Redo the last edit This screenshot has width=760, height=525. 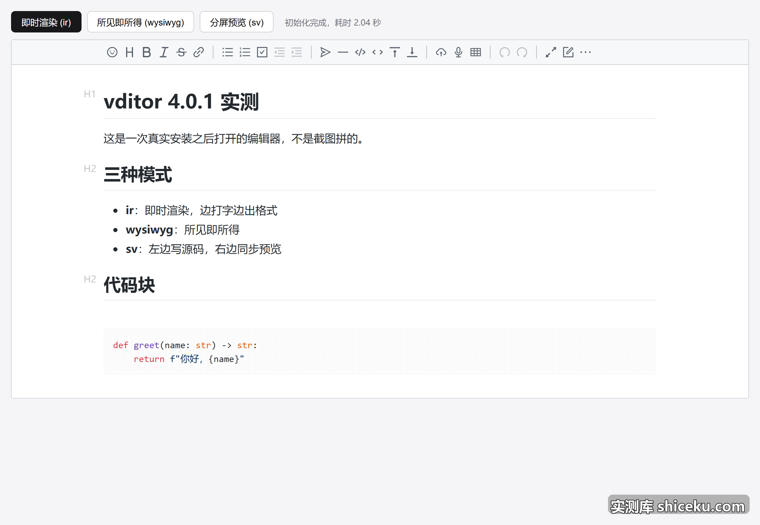pyautogui.click(x=522, y=52)
